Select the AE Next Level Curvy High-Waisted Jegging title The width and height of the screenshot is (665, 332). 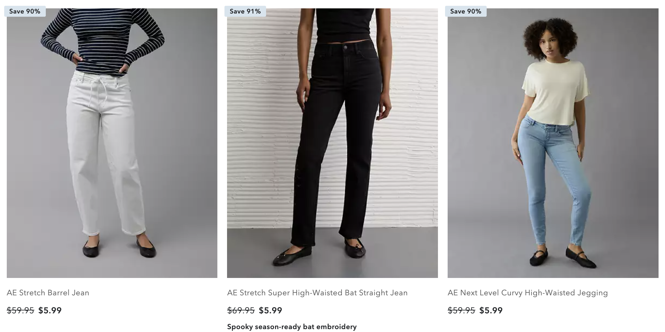click(x=527, y=293)
